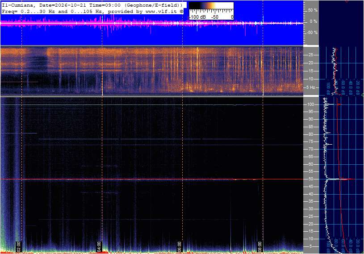
Task: Click the 40 tick on the frequency axis
Action: click(x=310, y=194)
